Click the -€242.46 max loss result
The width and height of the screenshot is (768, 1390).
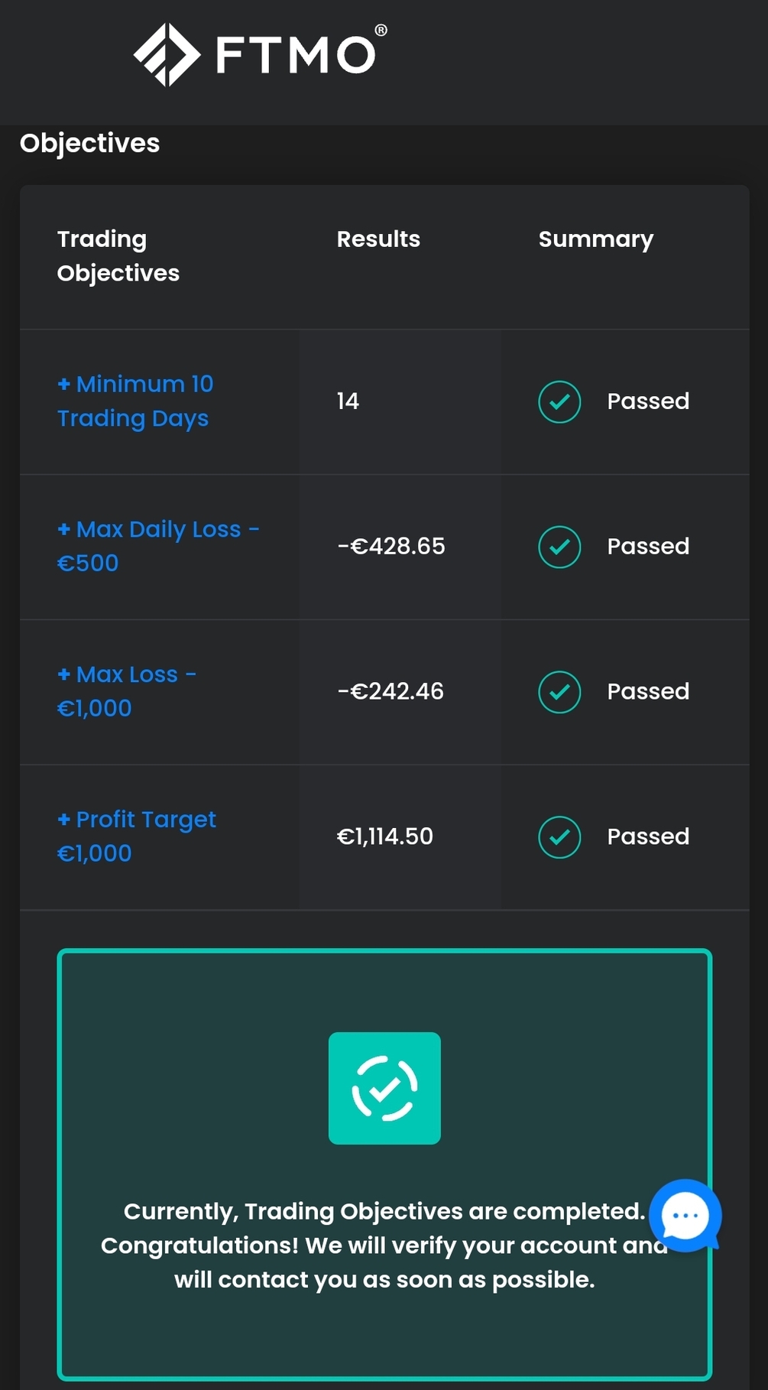[390, 691]
